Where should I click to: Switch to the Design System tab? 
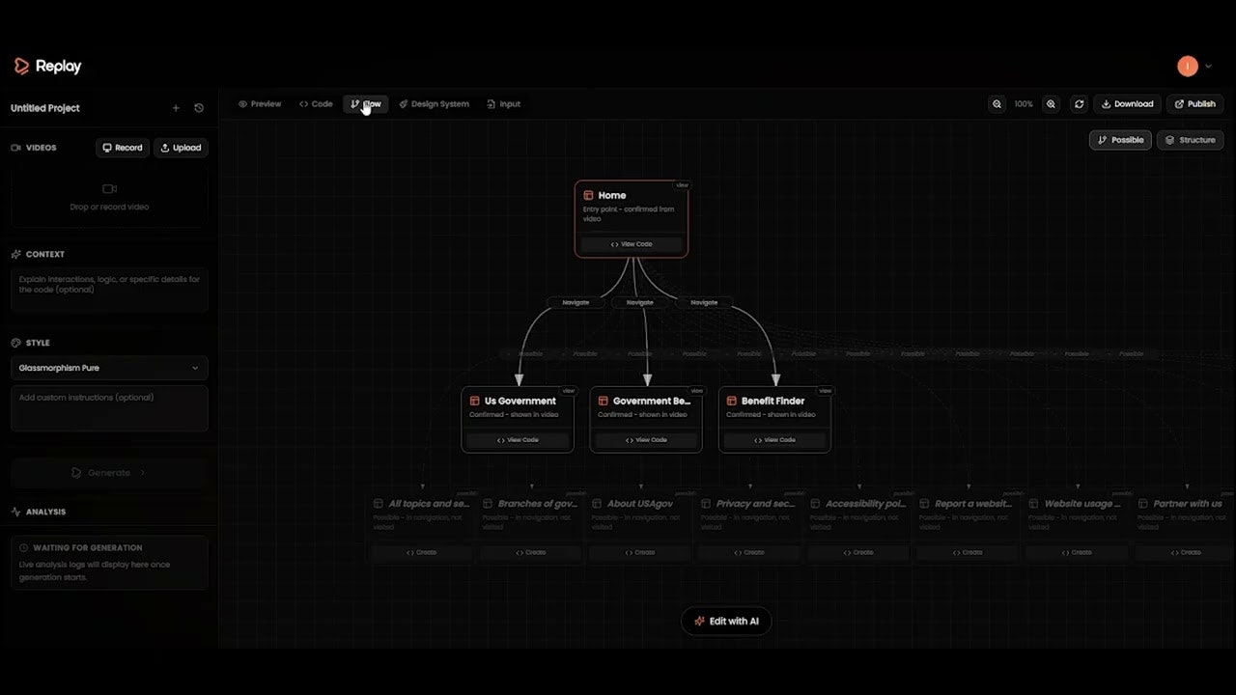point(434,103)
